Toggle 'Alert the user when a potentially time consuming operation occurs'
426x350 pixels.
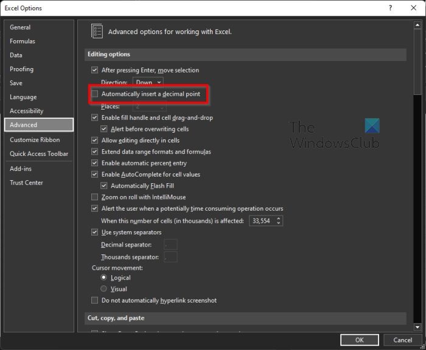94,208
